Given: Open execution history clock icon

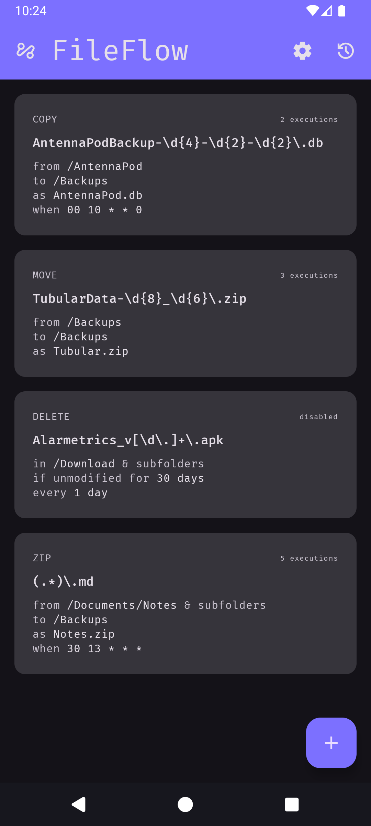Looking at the screenshot, I should click(x=345, y=51).
